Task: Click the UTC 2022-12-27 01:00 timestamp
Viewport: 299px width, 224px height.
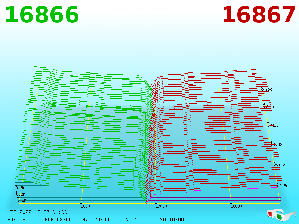Action: 37,212
